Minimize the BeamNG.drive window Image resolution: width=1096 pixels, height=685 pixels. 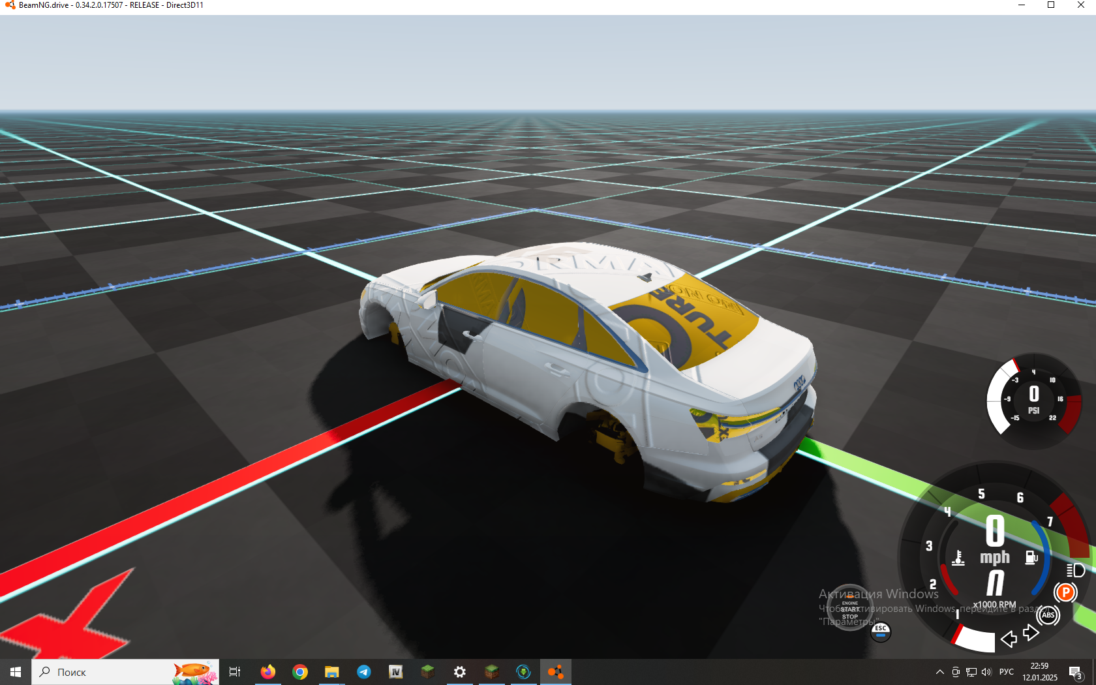tap(1022, 5)
